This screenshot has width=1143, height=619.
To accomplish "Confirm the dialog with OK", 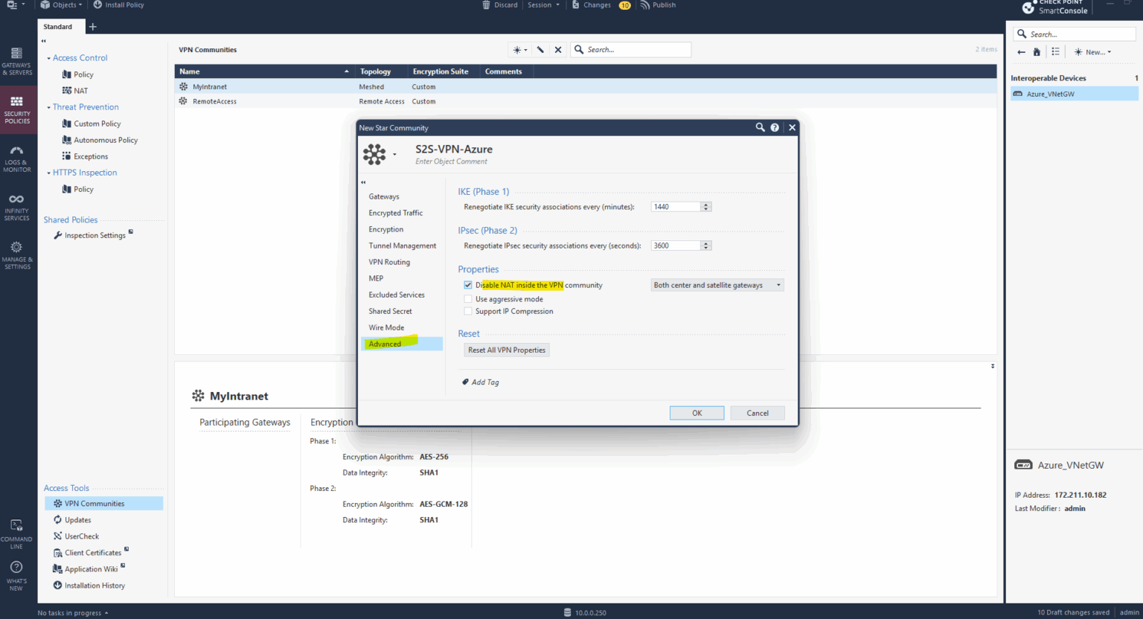I will pyautogui.click(x=697, y=412).
